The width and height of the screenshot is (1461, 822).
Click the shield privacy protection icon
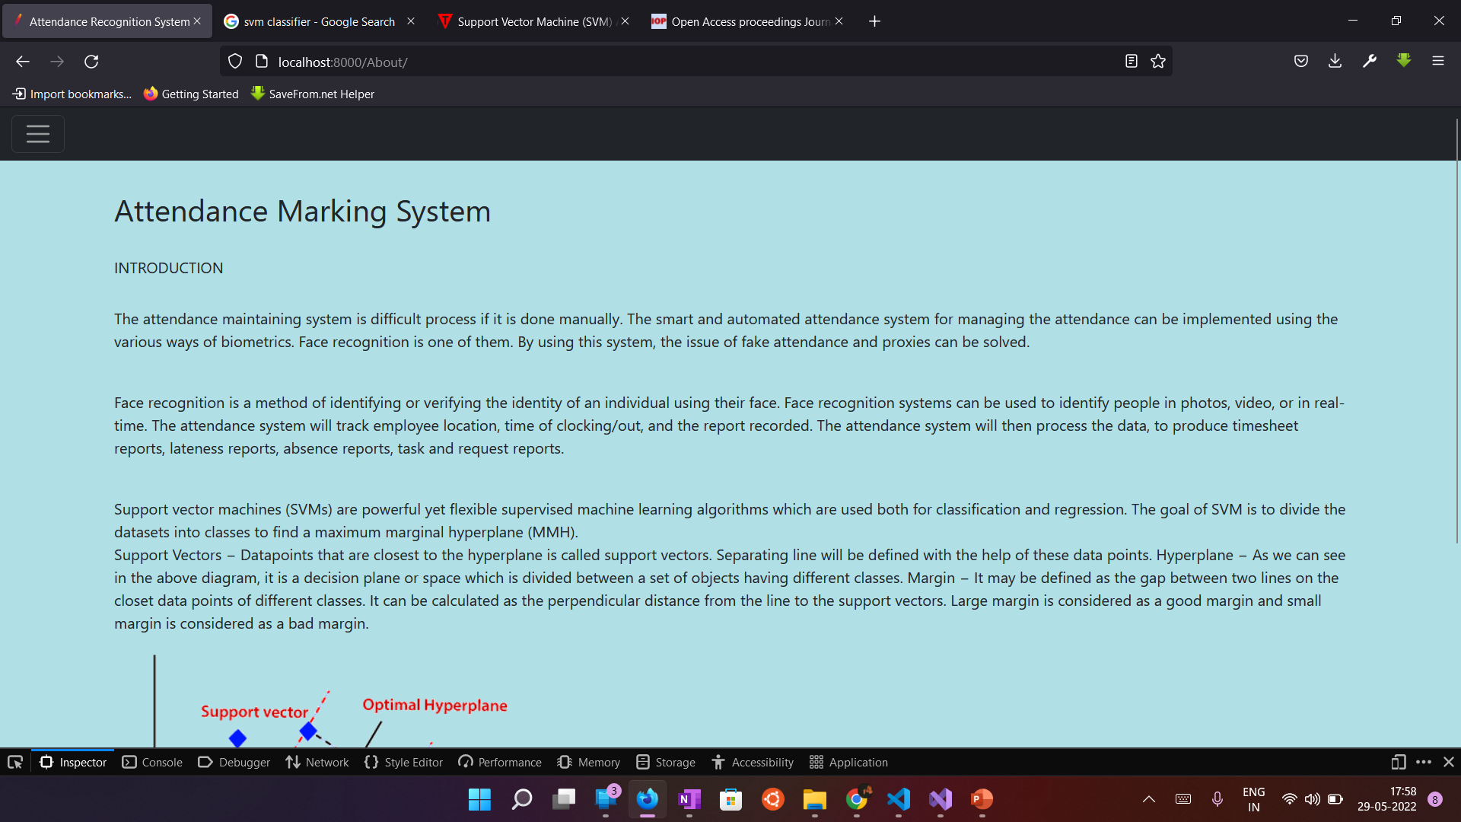pyautogui.click(x=234, y=61)
